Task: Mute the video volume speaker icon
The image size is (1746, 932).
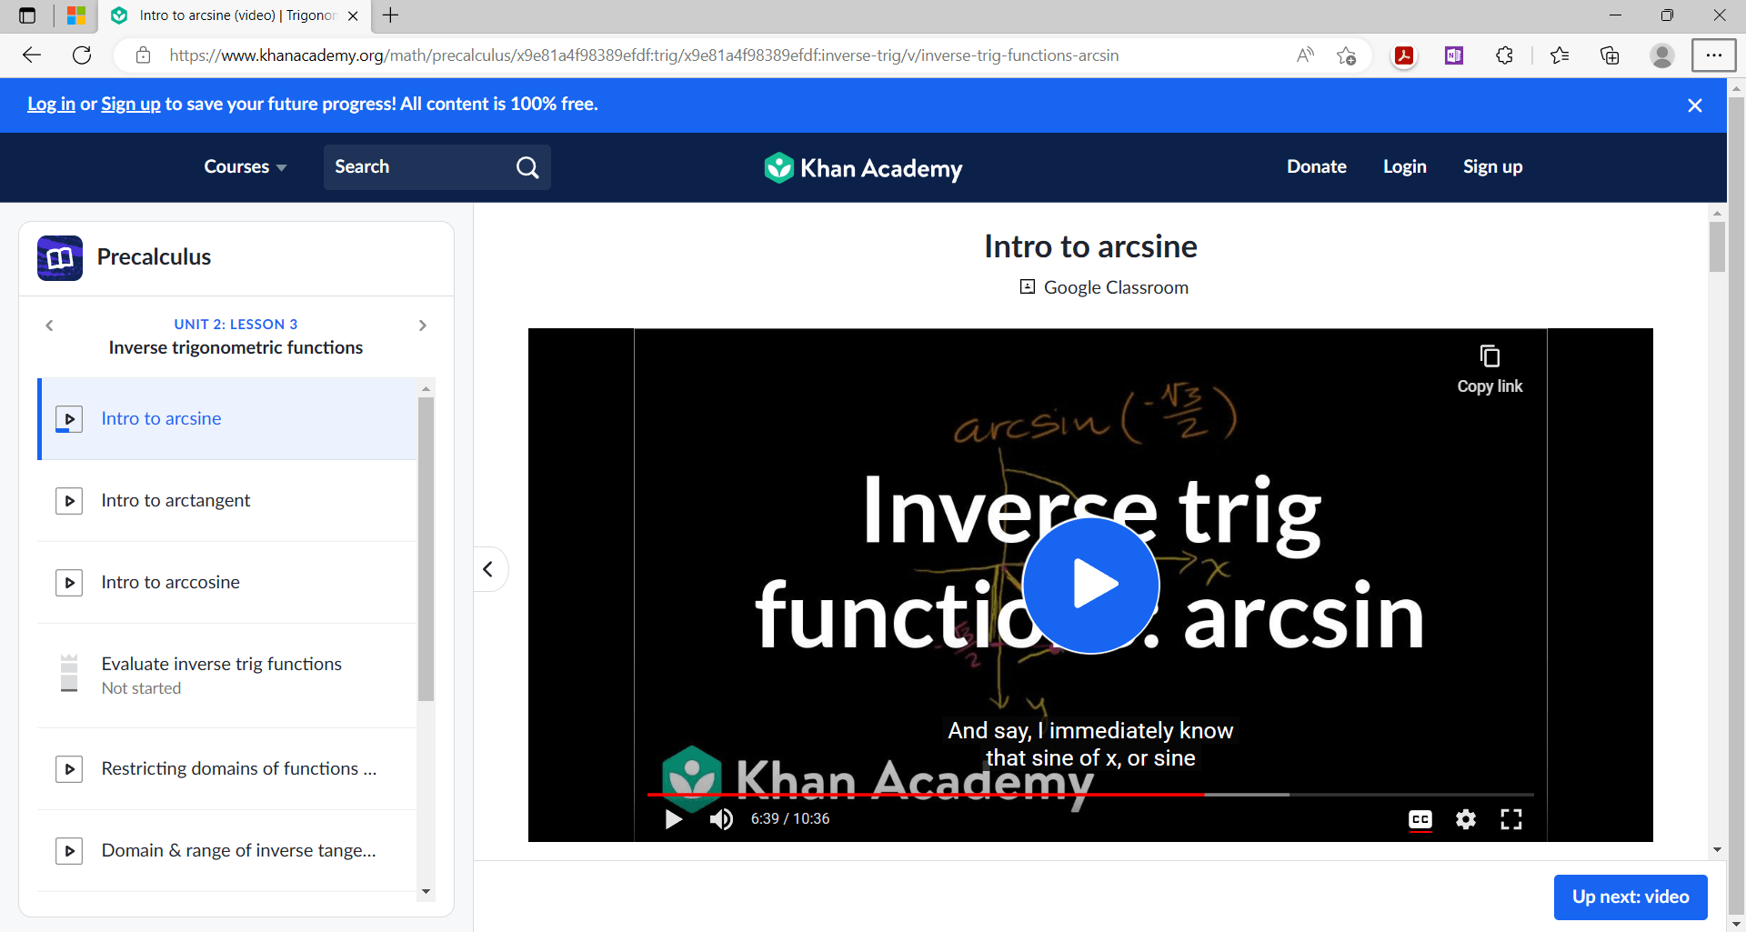Action: click(721, 819)
